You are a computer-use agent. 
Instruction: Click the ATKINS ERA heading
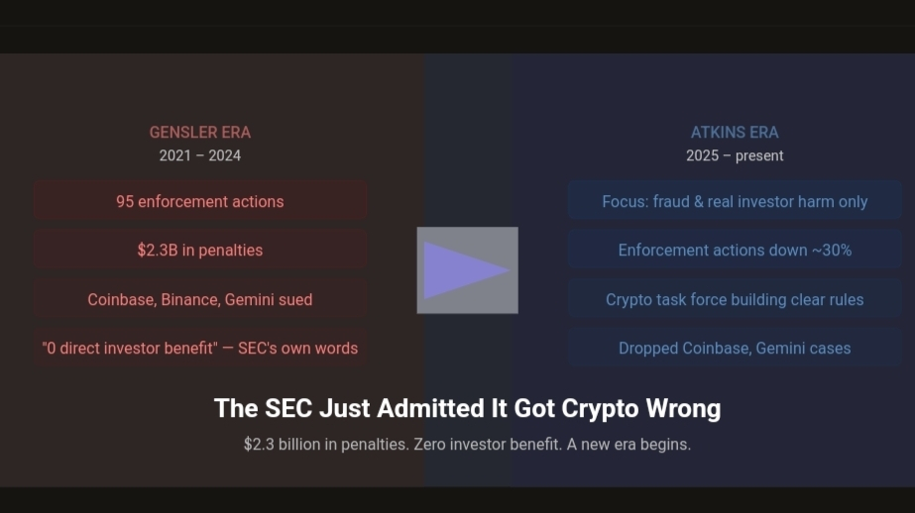(x=735, y=133)
